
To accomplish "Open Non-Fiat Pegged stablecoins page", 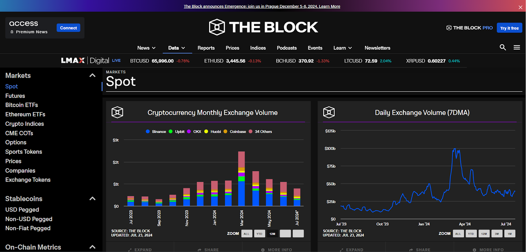I will tap(28, 228).
